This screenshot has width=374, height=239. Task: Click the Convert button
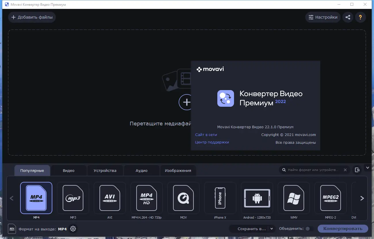coord(343,229)
